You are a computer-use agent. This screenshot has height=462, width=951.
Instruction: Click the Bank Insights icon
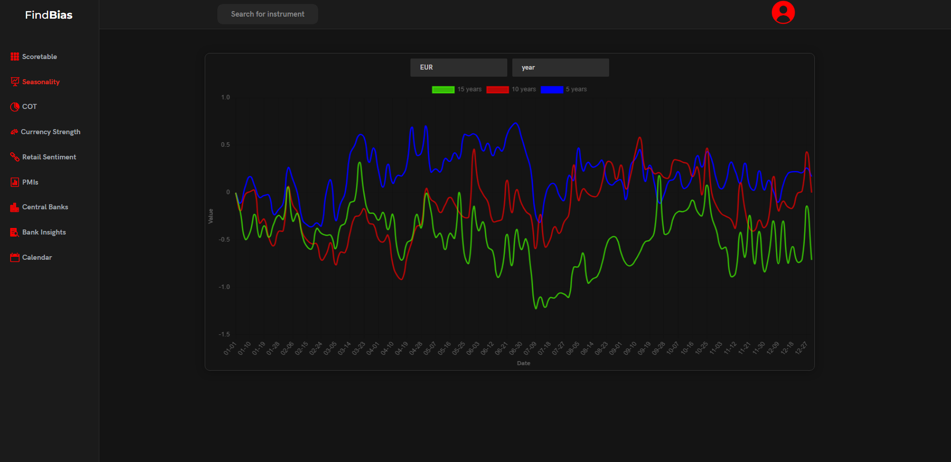[15, 233]
